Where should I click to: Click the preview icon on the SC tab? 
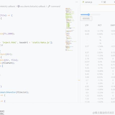[x=102, y=2]
